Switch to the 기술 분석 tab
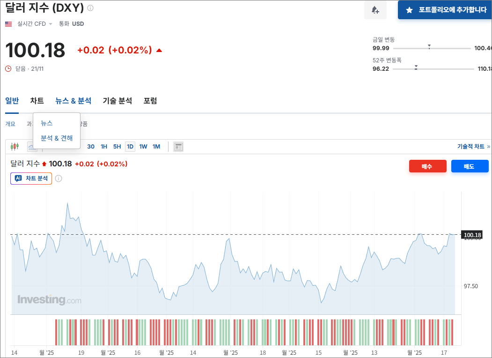Image resolution: width=492 pixels, height=358 pixels. tap(117, 100)
